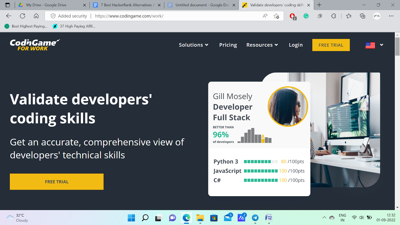The width and height of the screenshot is (400, 225).
Task: Open the browser home page
Action: pyautogui.click(x=36, y=16)
